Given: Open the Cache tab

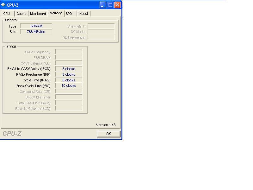Looking at the screenshot, I should coord(21,14).
